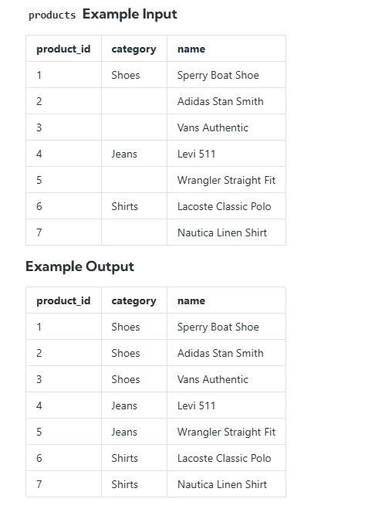Viewport: 368px width, 519px height.
Task: Select Levi 511 in the output table
Action: (x=196, y=405)
